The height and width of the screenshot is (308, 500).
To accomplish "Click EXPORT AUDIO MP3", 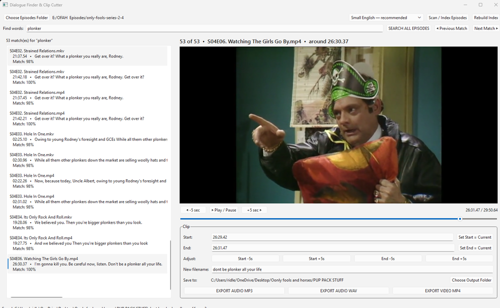I will [234, 291].
